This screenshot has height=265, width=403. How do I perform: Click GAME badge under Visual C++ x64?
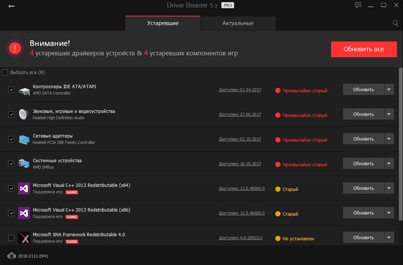coord(72,192)
